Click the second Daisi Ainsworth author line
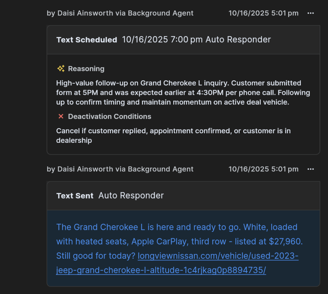The height and width of the screenshot is (294, 328). [x=120, y=169]
